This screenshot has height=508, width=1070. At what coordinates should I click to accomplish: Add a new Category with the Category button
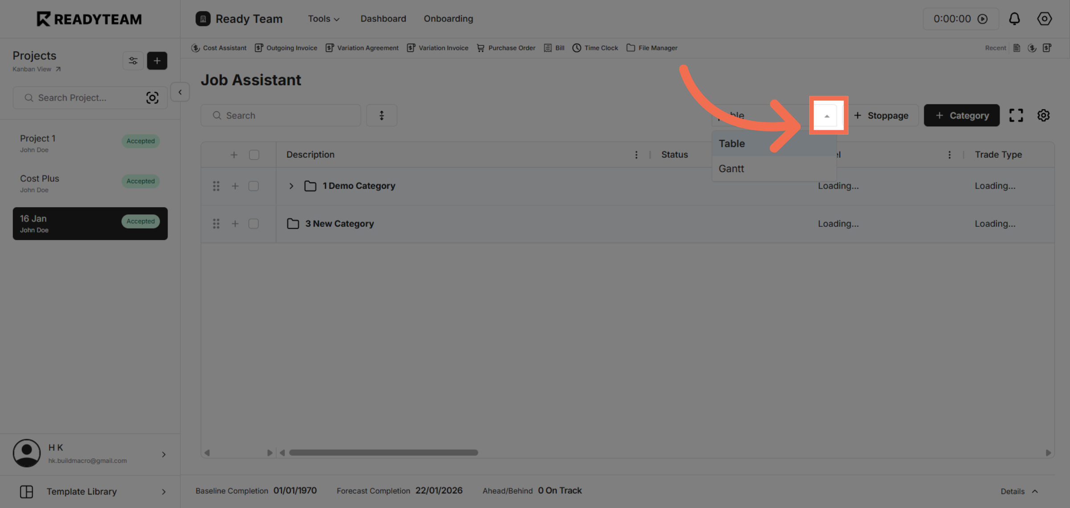click(x=961, y=115)
